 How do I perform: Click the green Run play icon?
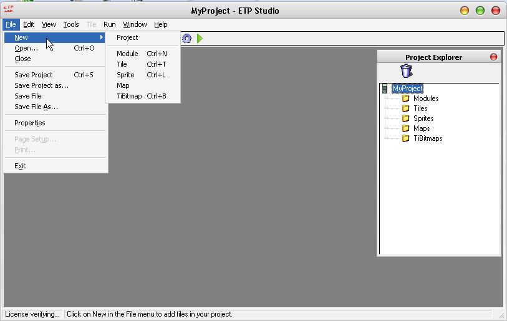[200, 39]
